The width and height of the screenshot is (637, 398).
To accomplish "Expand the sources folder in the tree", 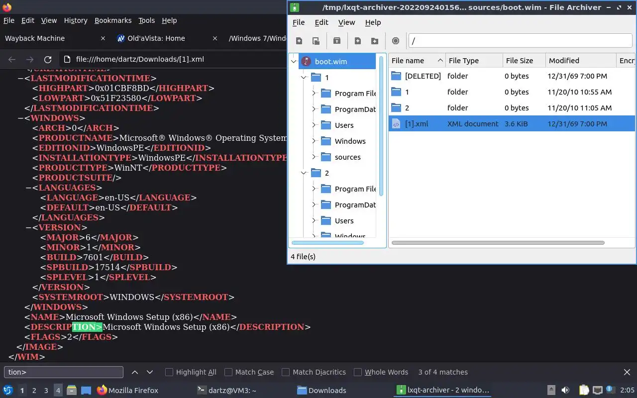I will (314, 157).
